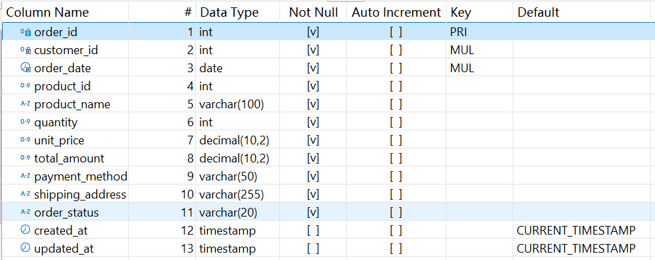Uncheck Not Null for order_status
The width and height of the screenshot is (655, 260).
[313, 213]
